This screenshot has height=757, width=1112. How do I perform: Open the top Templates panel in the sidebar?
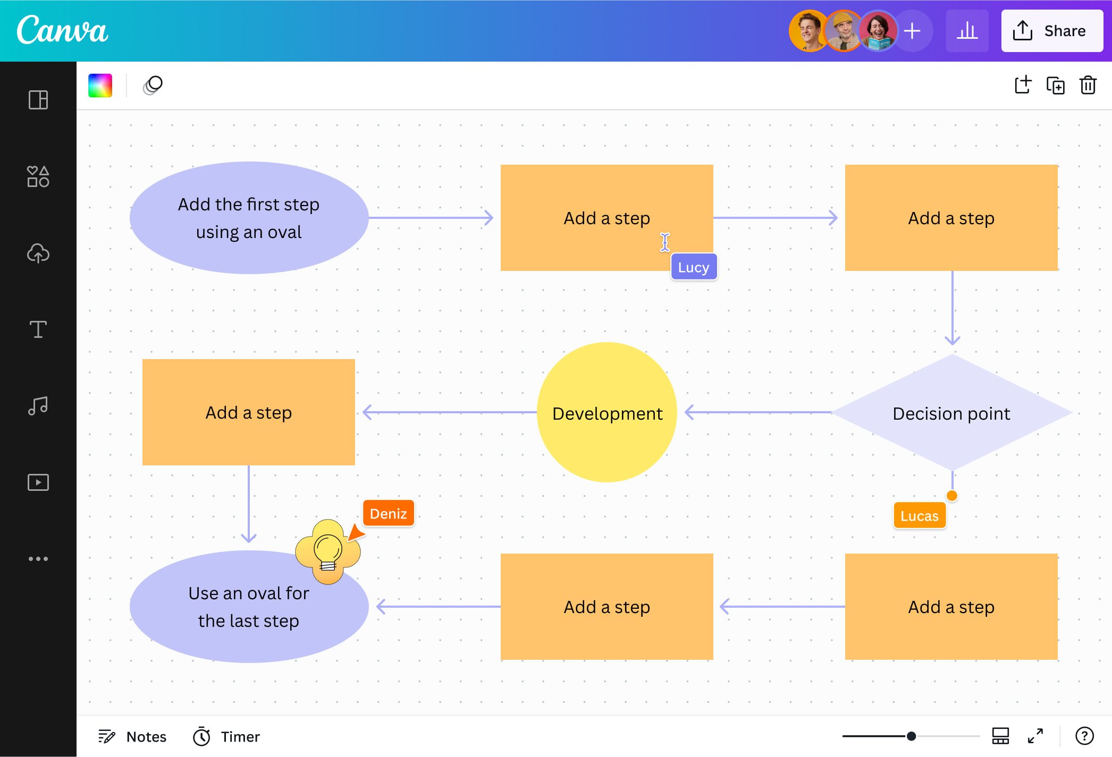tap(38, 100)
